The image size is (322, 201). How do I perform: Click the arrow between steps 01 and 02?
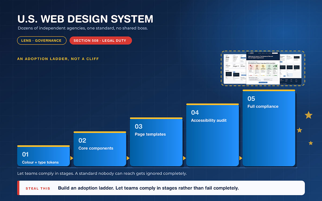72,158
